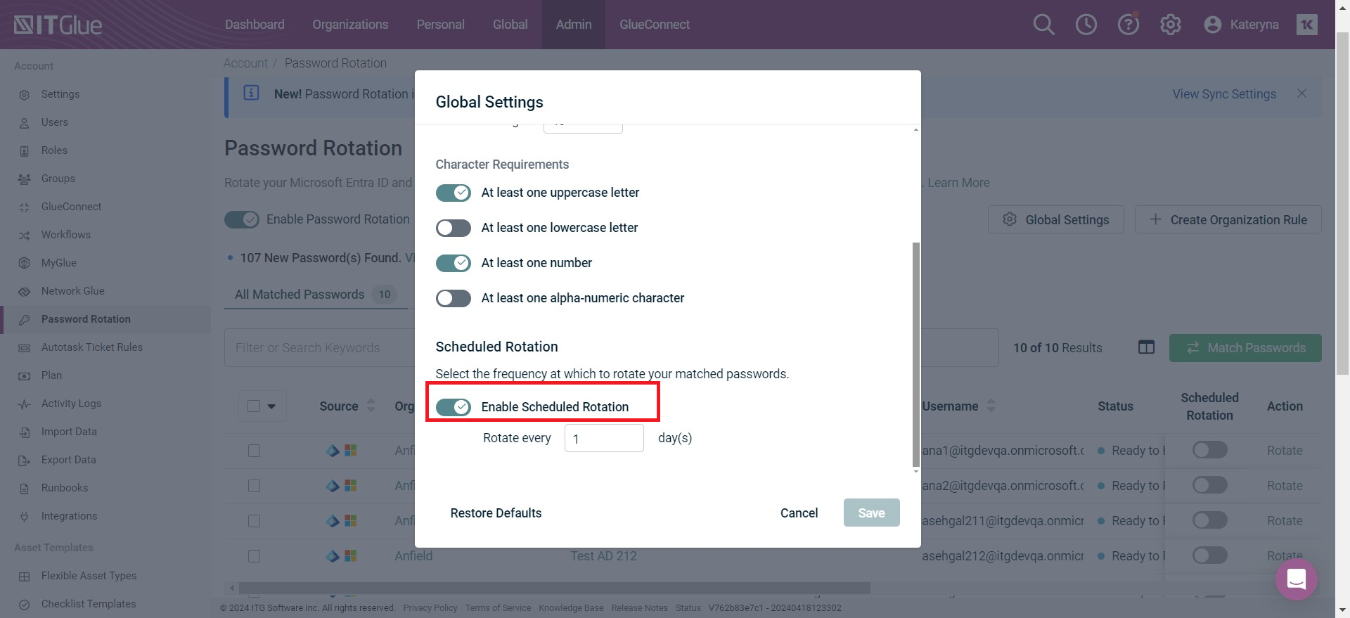Click the Export Data sidebar icon
This screenshot has height=618, width=1350.
pos(25,460)
